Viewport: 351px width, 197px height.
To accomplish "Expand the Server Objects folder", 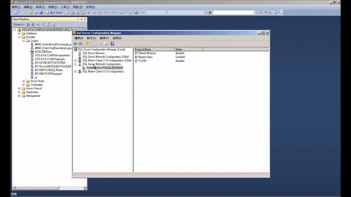I will [19, 89].
